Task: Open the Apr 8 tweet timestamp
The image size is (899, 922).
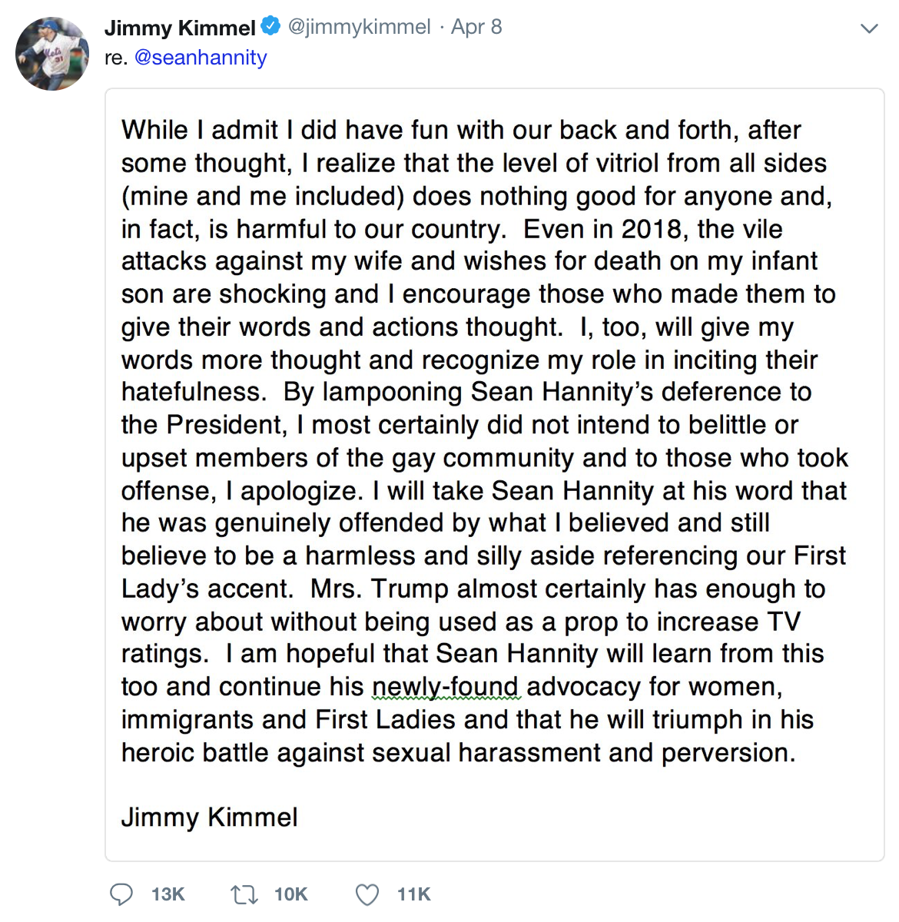Action: click(476, 27)
